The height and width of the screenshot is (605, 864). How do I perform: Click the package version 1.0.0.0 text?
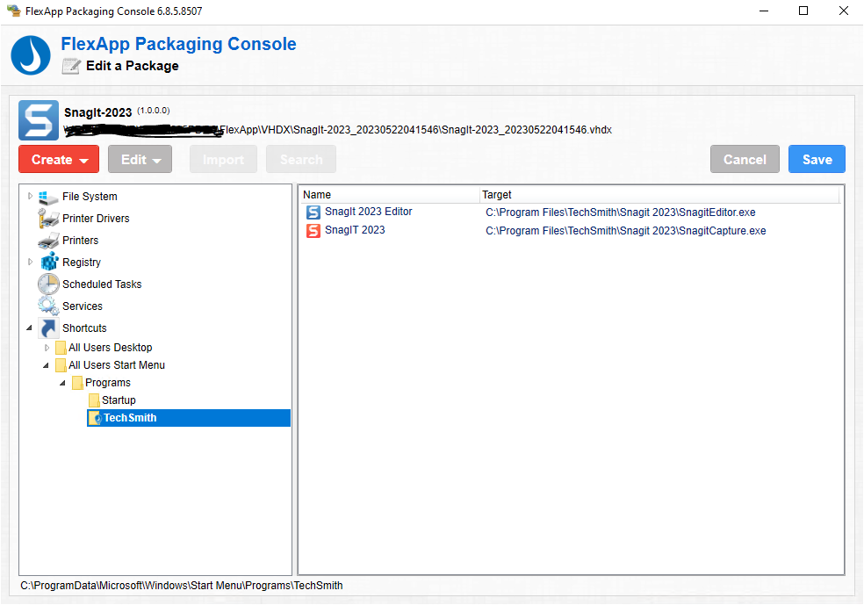coord(154,111)
